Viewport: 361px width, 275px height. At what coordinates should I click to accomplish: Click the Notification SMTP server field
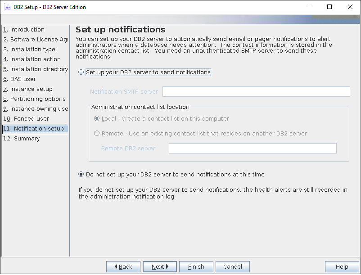coord(256,92)
